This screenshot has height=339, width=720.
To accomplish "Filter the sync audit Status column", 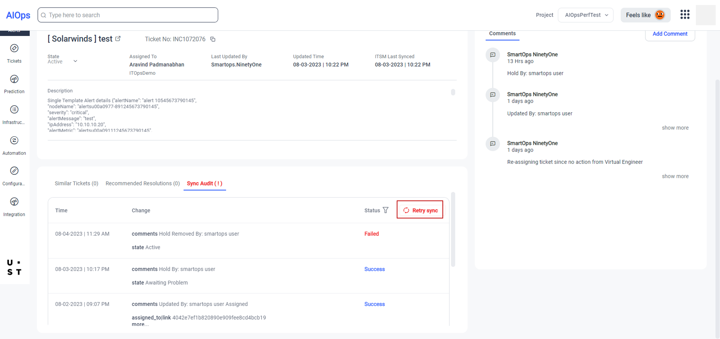I will tap(386, 210).
